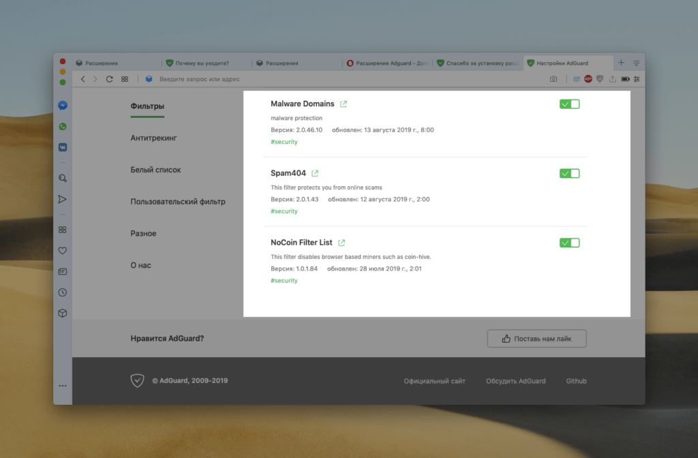This screenshot has width=698, height=458.
Task: Reload the current page
Action: tap(109, 79)
